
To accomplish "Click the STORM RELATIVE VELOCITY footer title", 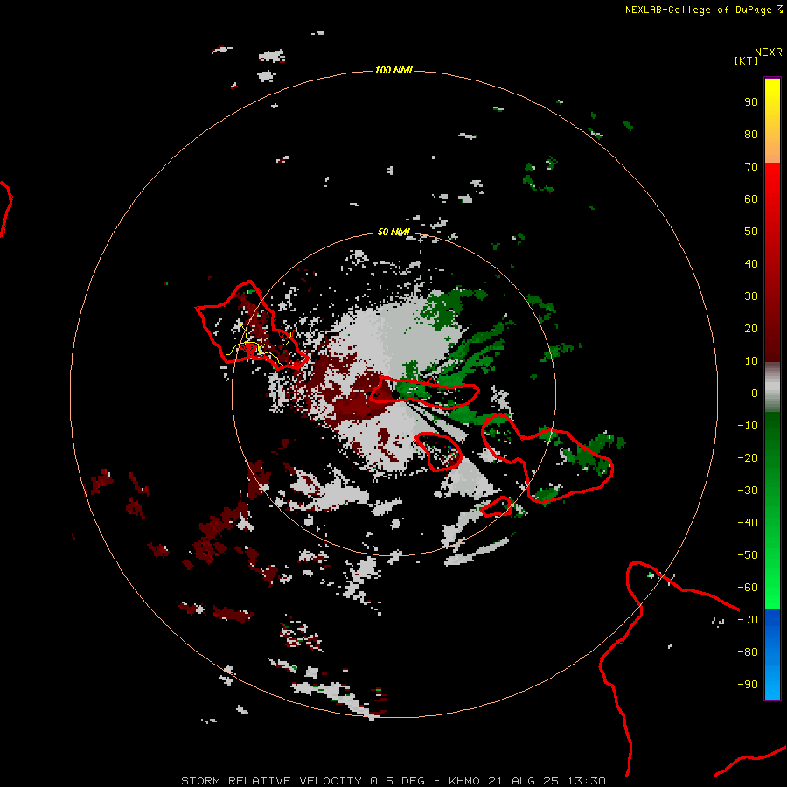I will [x=271, y=781].
